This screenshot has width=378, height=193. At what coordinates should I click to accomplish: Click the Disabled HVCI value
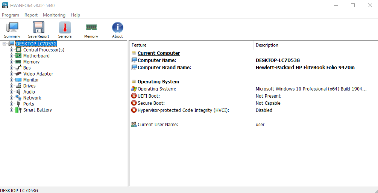tap(264, 110)
